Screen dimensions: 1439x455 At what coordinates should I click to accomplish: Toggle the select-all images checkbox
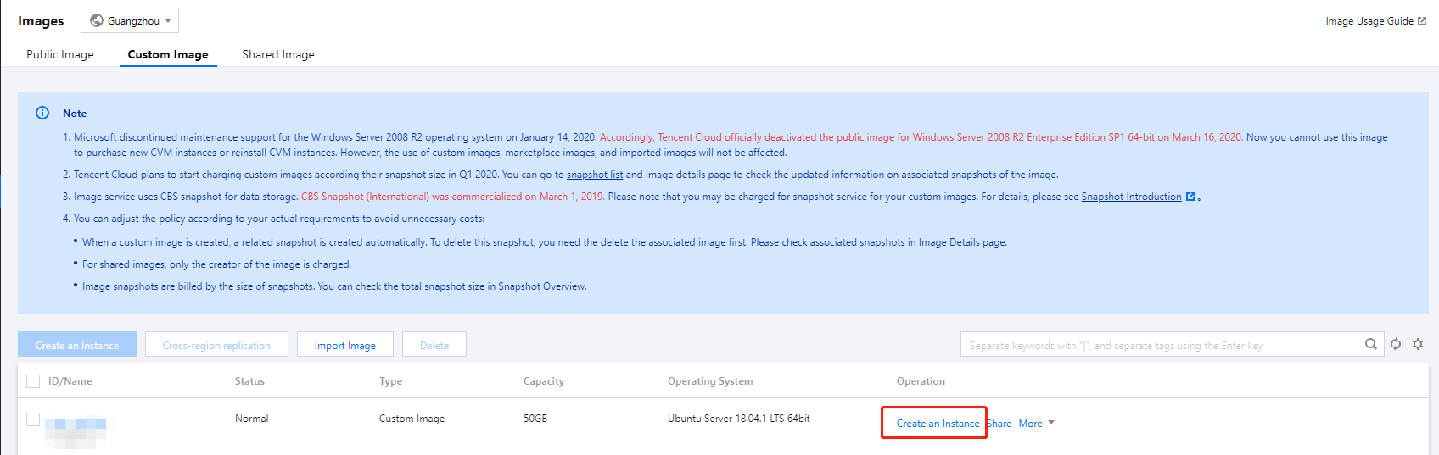[x=33, y=381]
